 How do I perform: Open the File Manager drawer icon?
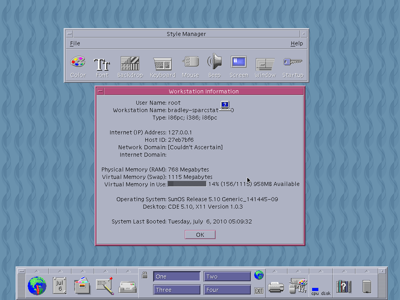[82, 286]
